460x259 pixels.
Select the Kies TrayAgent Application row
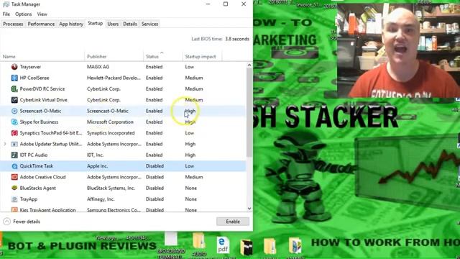pyautogui.click(x=123, y=209)
